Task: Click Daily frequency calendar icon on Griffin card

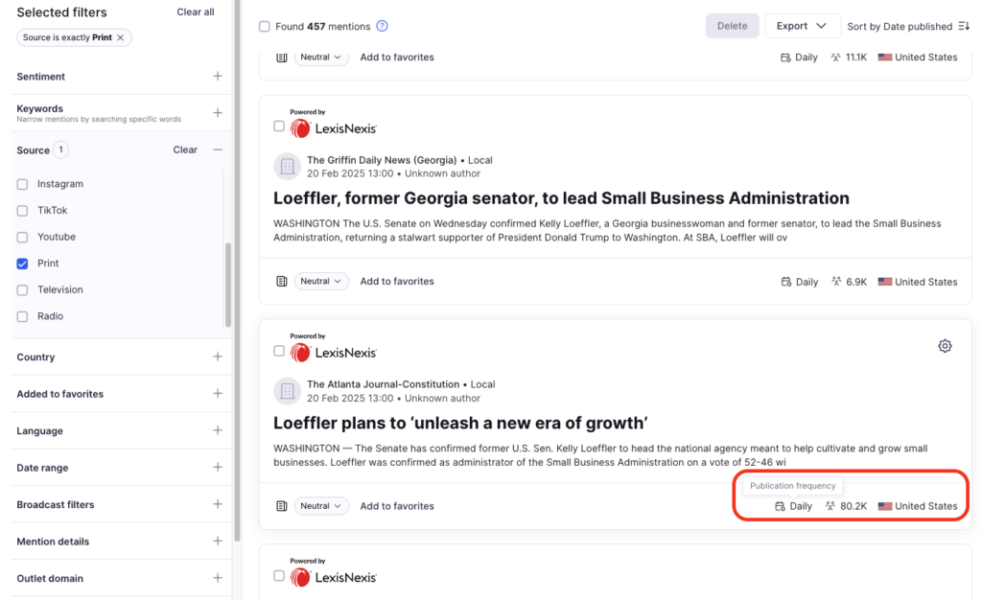Action: (786, 282)
